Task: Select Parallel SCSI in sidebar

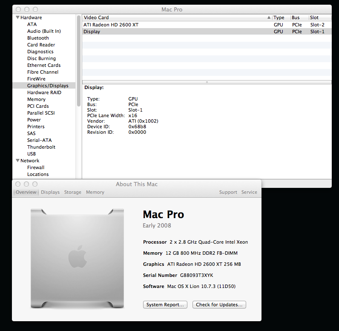Action: click(x=41, y=113)
